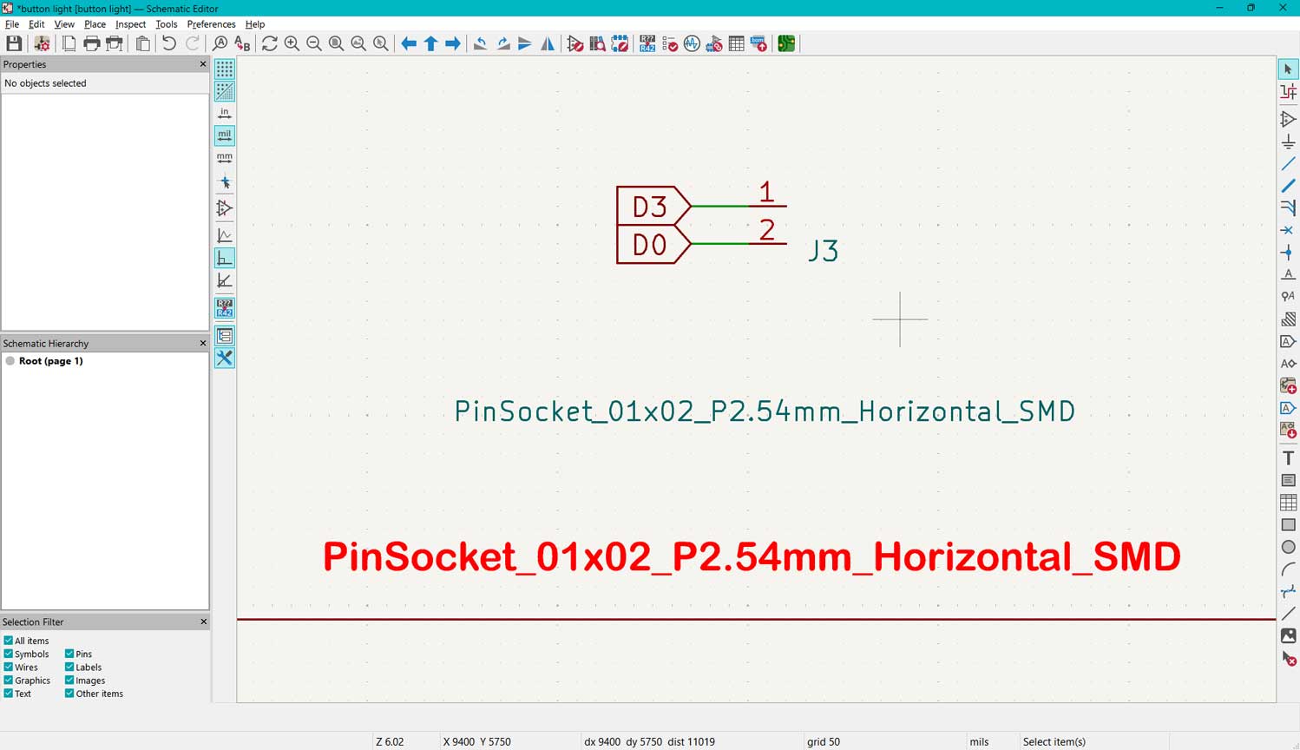The image size is (1300, 750).
Task: Uncheck the Wires selection filter
Action: (9, 667)
